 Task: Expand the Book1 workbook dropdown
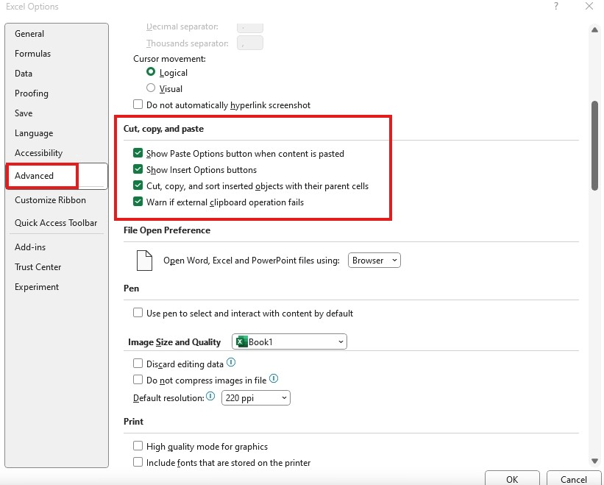click(x=289, y=341)
